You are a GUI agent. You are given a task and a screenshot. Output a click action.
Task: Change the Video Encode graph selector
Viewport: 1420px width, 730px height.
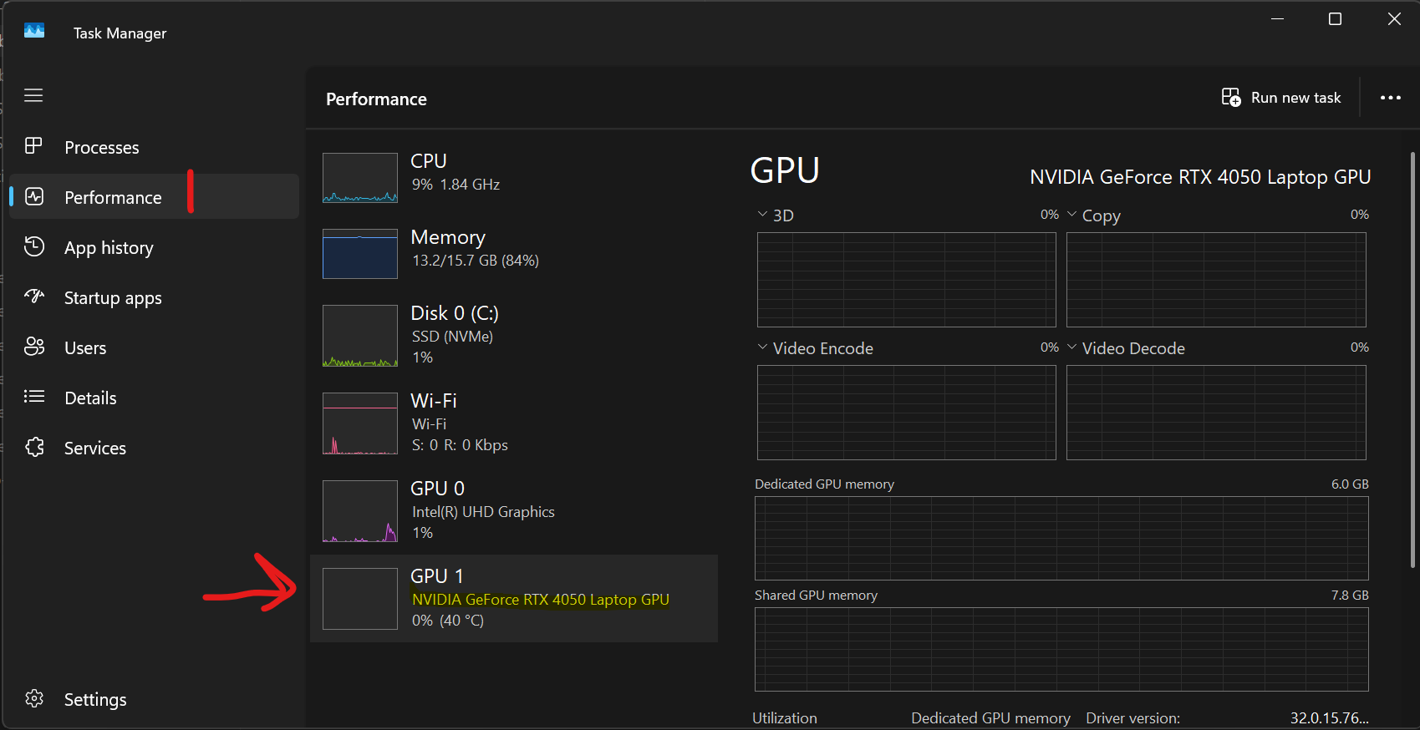tap(762, 347)
